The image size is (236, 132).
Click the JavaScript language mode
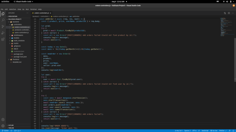point(205,131)
